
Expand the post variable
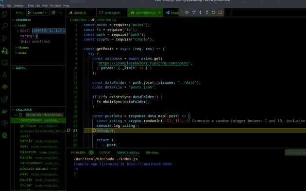pyautogui.click(x=17, y=30)
